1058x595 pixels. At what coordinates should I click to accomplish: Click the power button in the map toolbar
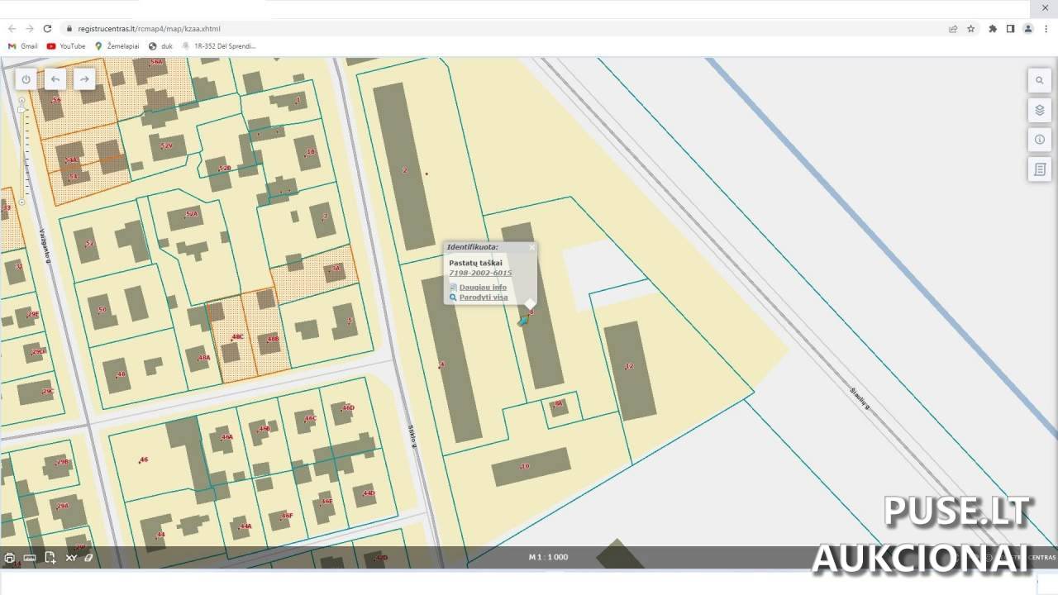tap(26, 79)
